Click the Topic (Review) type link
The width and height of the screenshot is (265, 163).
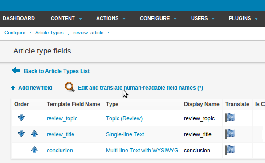pos(124,118)
